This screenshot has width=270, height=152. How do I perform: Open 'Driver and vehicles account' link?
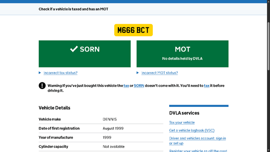(x=197, y=141)
